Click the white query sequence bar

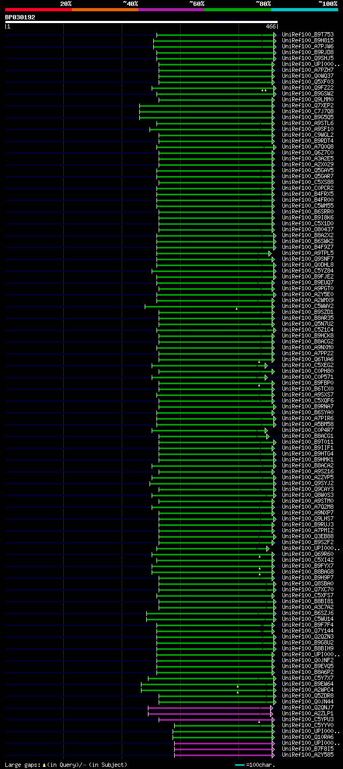[x=141, y=22]
